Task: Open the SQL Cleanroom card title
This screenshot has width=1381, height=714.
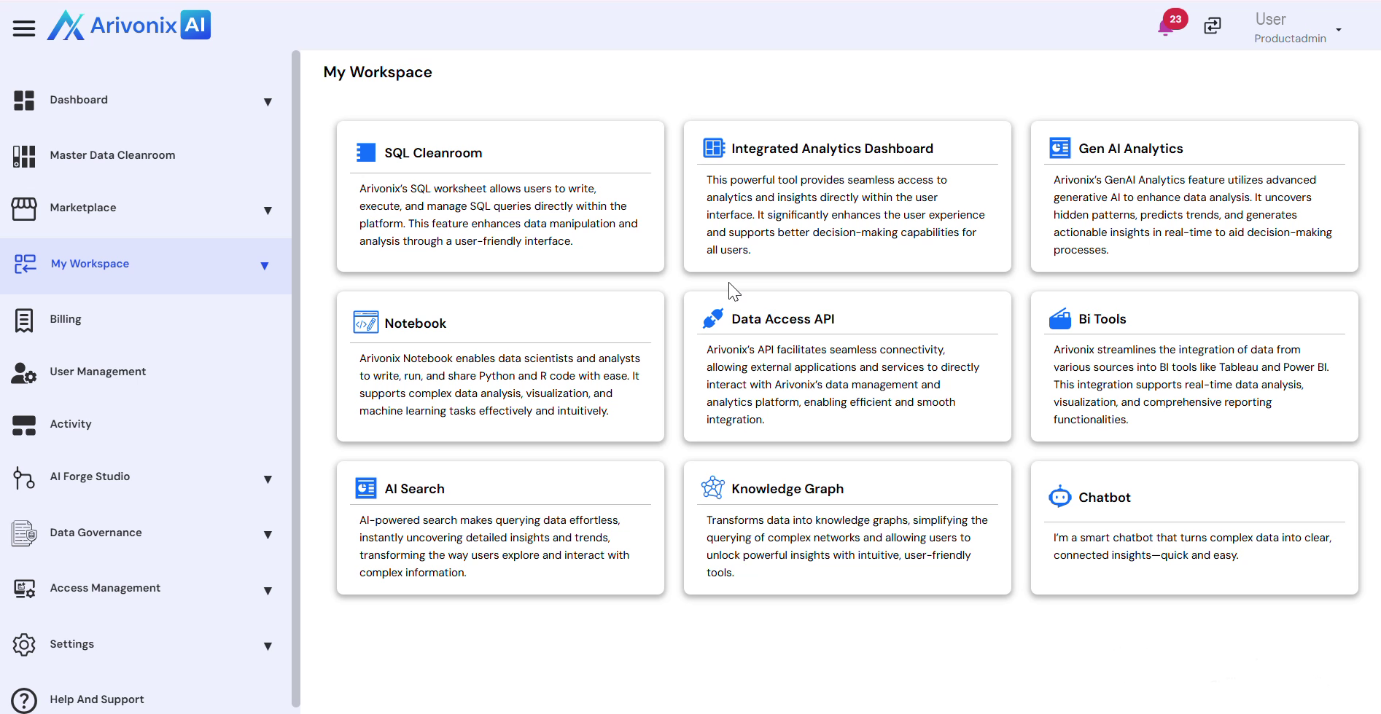Action: click(433, 153)
